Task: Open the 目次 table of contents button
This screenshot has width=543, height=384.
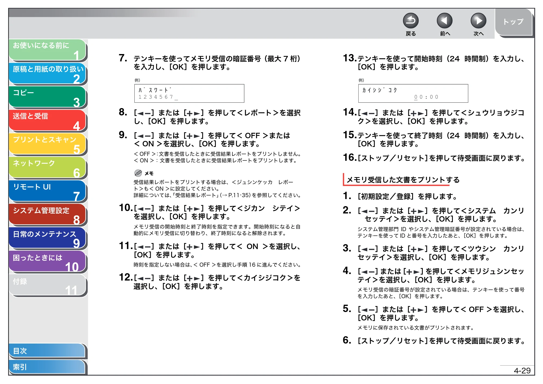Action: pos(48,351)
